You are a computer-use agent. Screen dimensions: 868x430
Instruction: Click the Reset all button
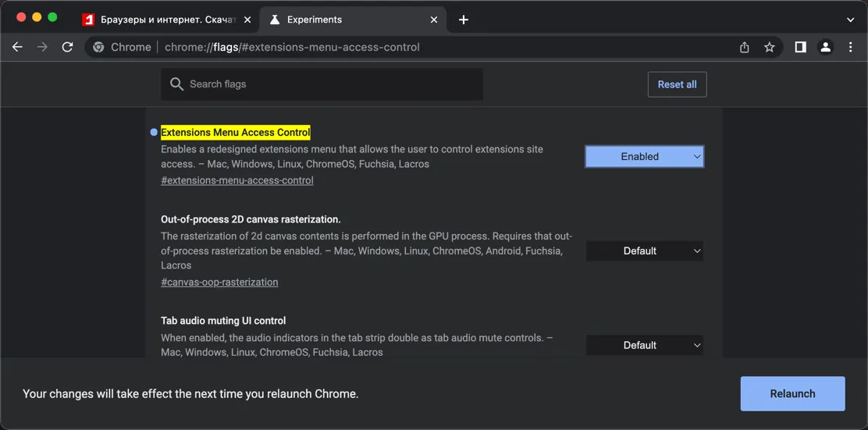click(677, 84)
